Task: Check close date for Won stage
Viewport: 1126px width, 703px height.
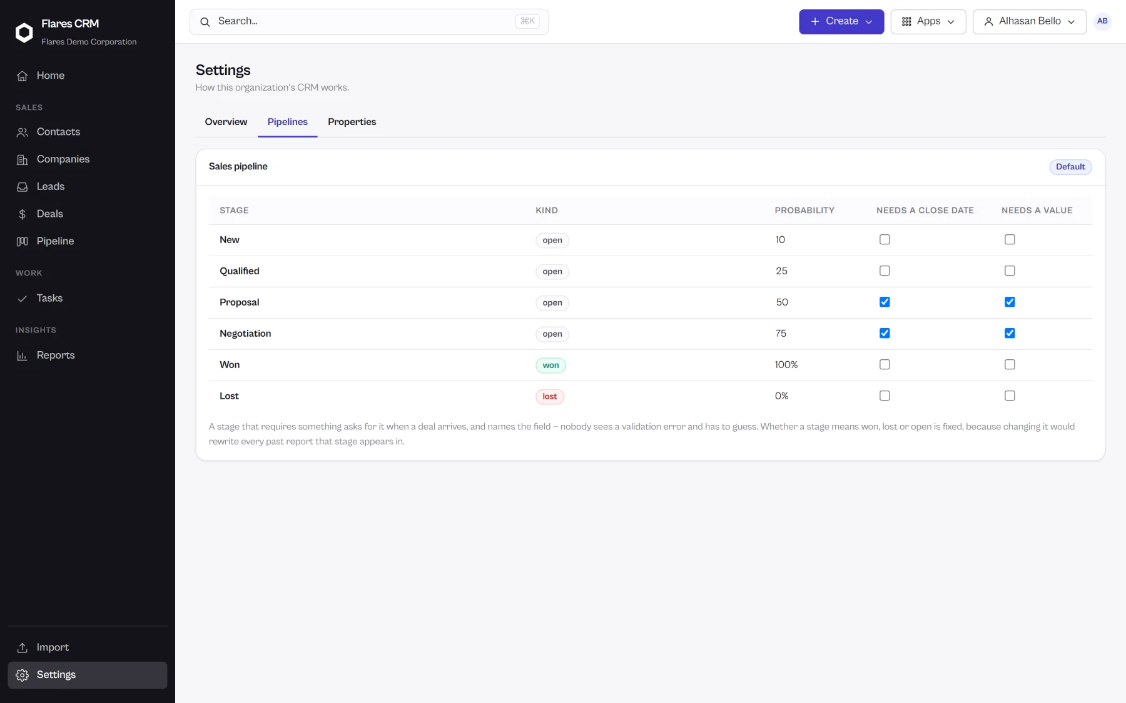Action: pos(885,364)
